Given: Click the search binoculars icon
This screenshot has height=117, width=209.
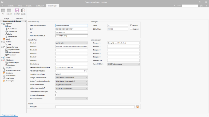Looking at the screenshot, I should click(201, 6).
